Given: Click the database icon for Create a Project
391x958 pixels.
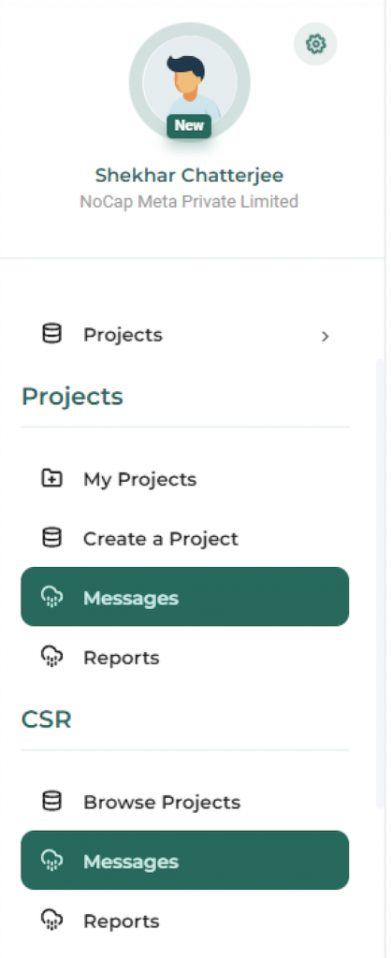Looking at the screenshot, I should (51, 538).
